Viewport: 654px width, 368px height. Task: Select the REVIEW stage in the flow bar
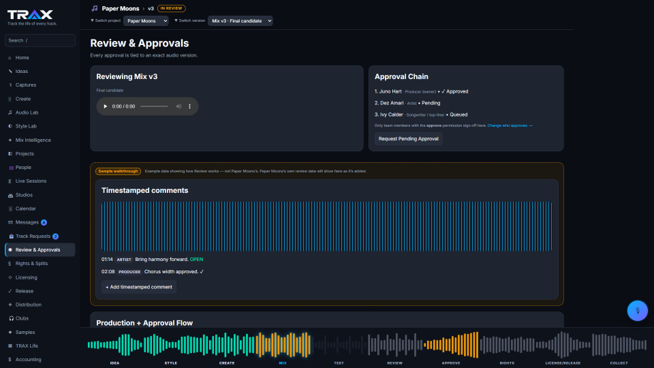click(394, 363)
